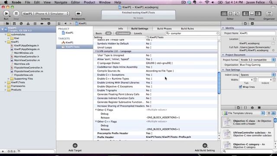Screen dimensions: 277x156
Task: Select Objective-C class template
Action: tap(247, 122)
